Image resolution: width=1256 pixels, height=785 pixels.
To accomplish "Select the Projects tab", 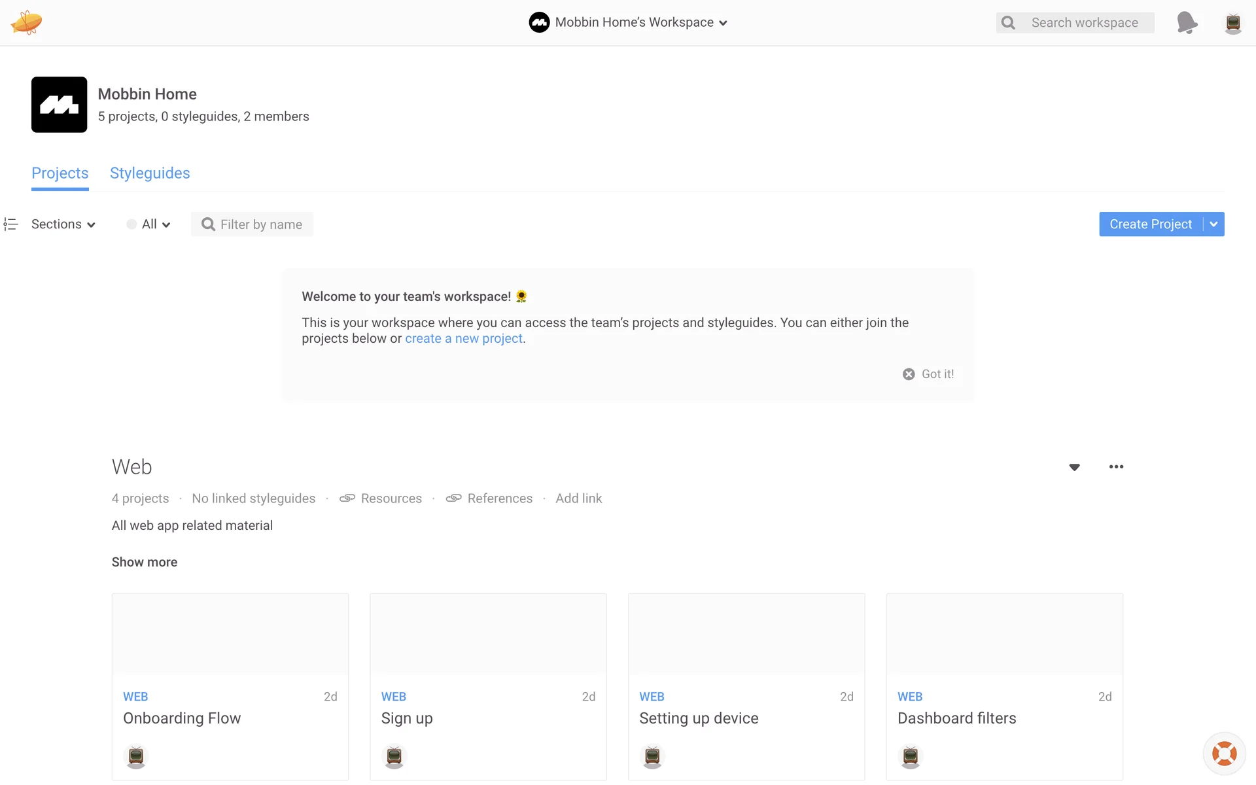I will [x=60, y=173].
